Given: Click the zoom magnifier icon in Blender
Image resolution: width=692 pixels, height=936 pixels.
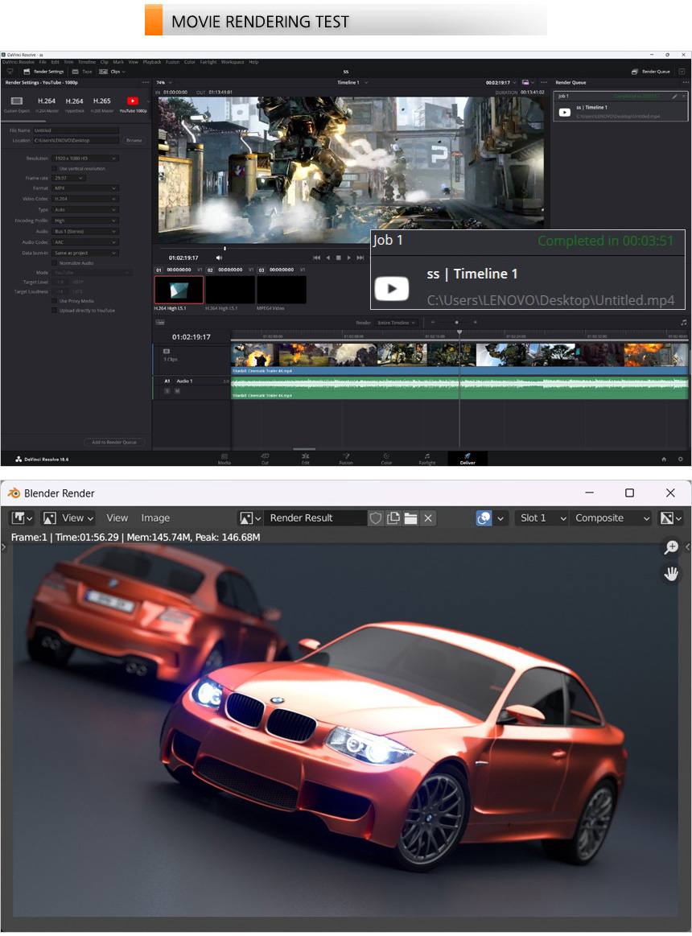Looking at the screenshot, I should (x=670, y=548).
